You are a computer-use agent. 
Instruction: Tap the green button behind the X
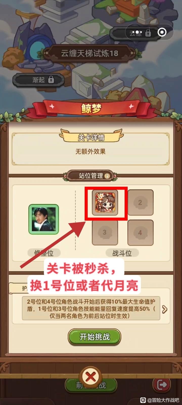[91, 386]
